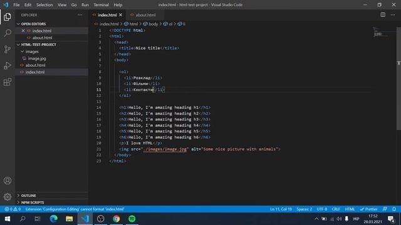Follow the ./images/image.jpg link in code
This screenshot has width=401, height=225.
pyautogui.click(x=165, y=149)
